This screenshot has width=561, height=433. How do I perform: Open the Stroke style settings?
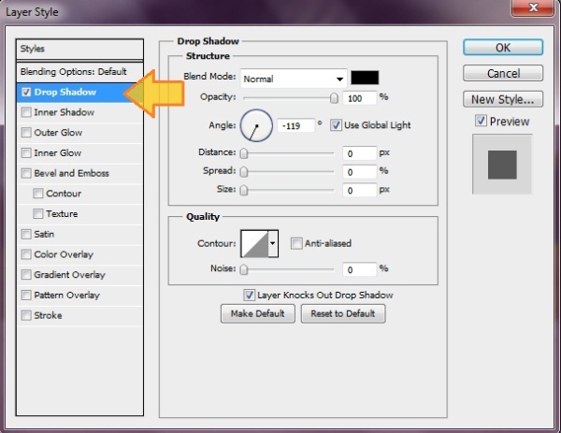tap(48, 315)
